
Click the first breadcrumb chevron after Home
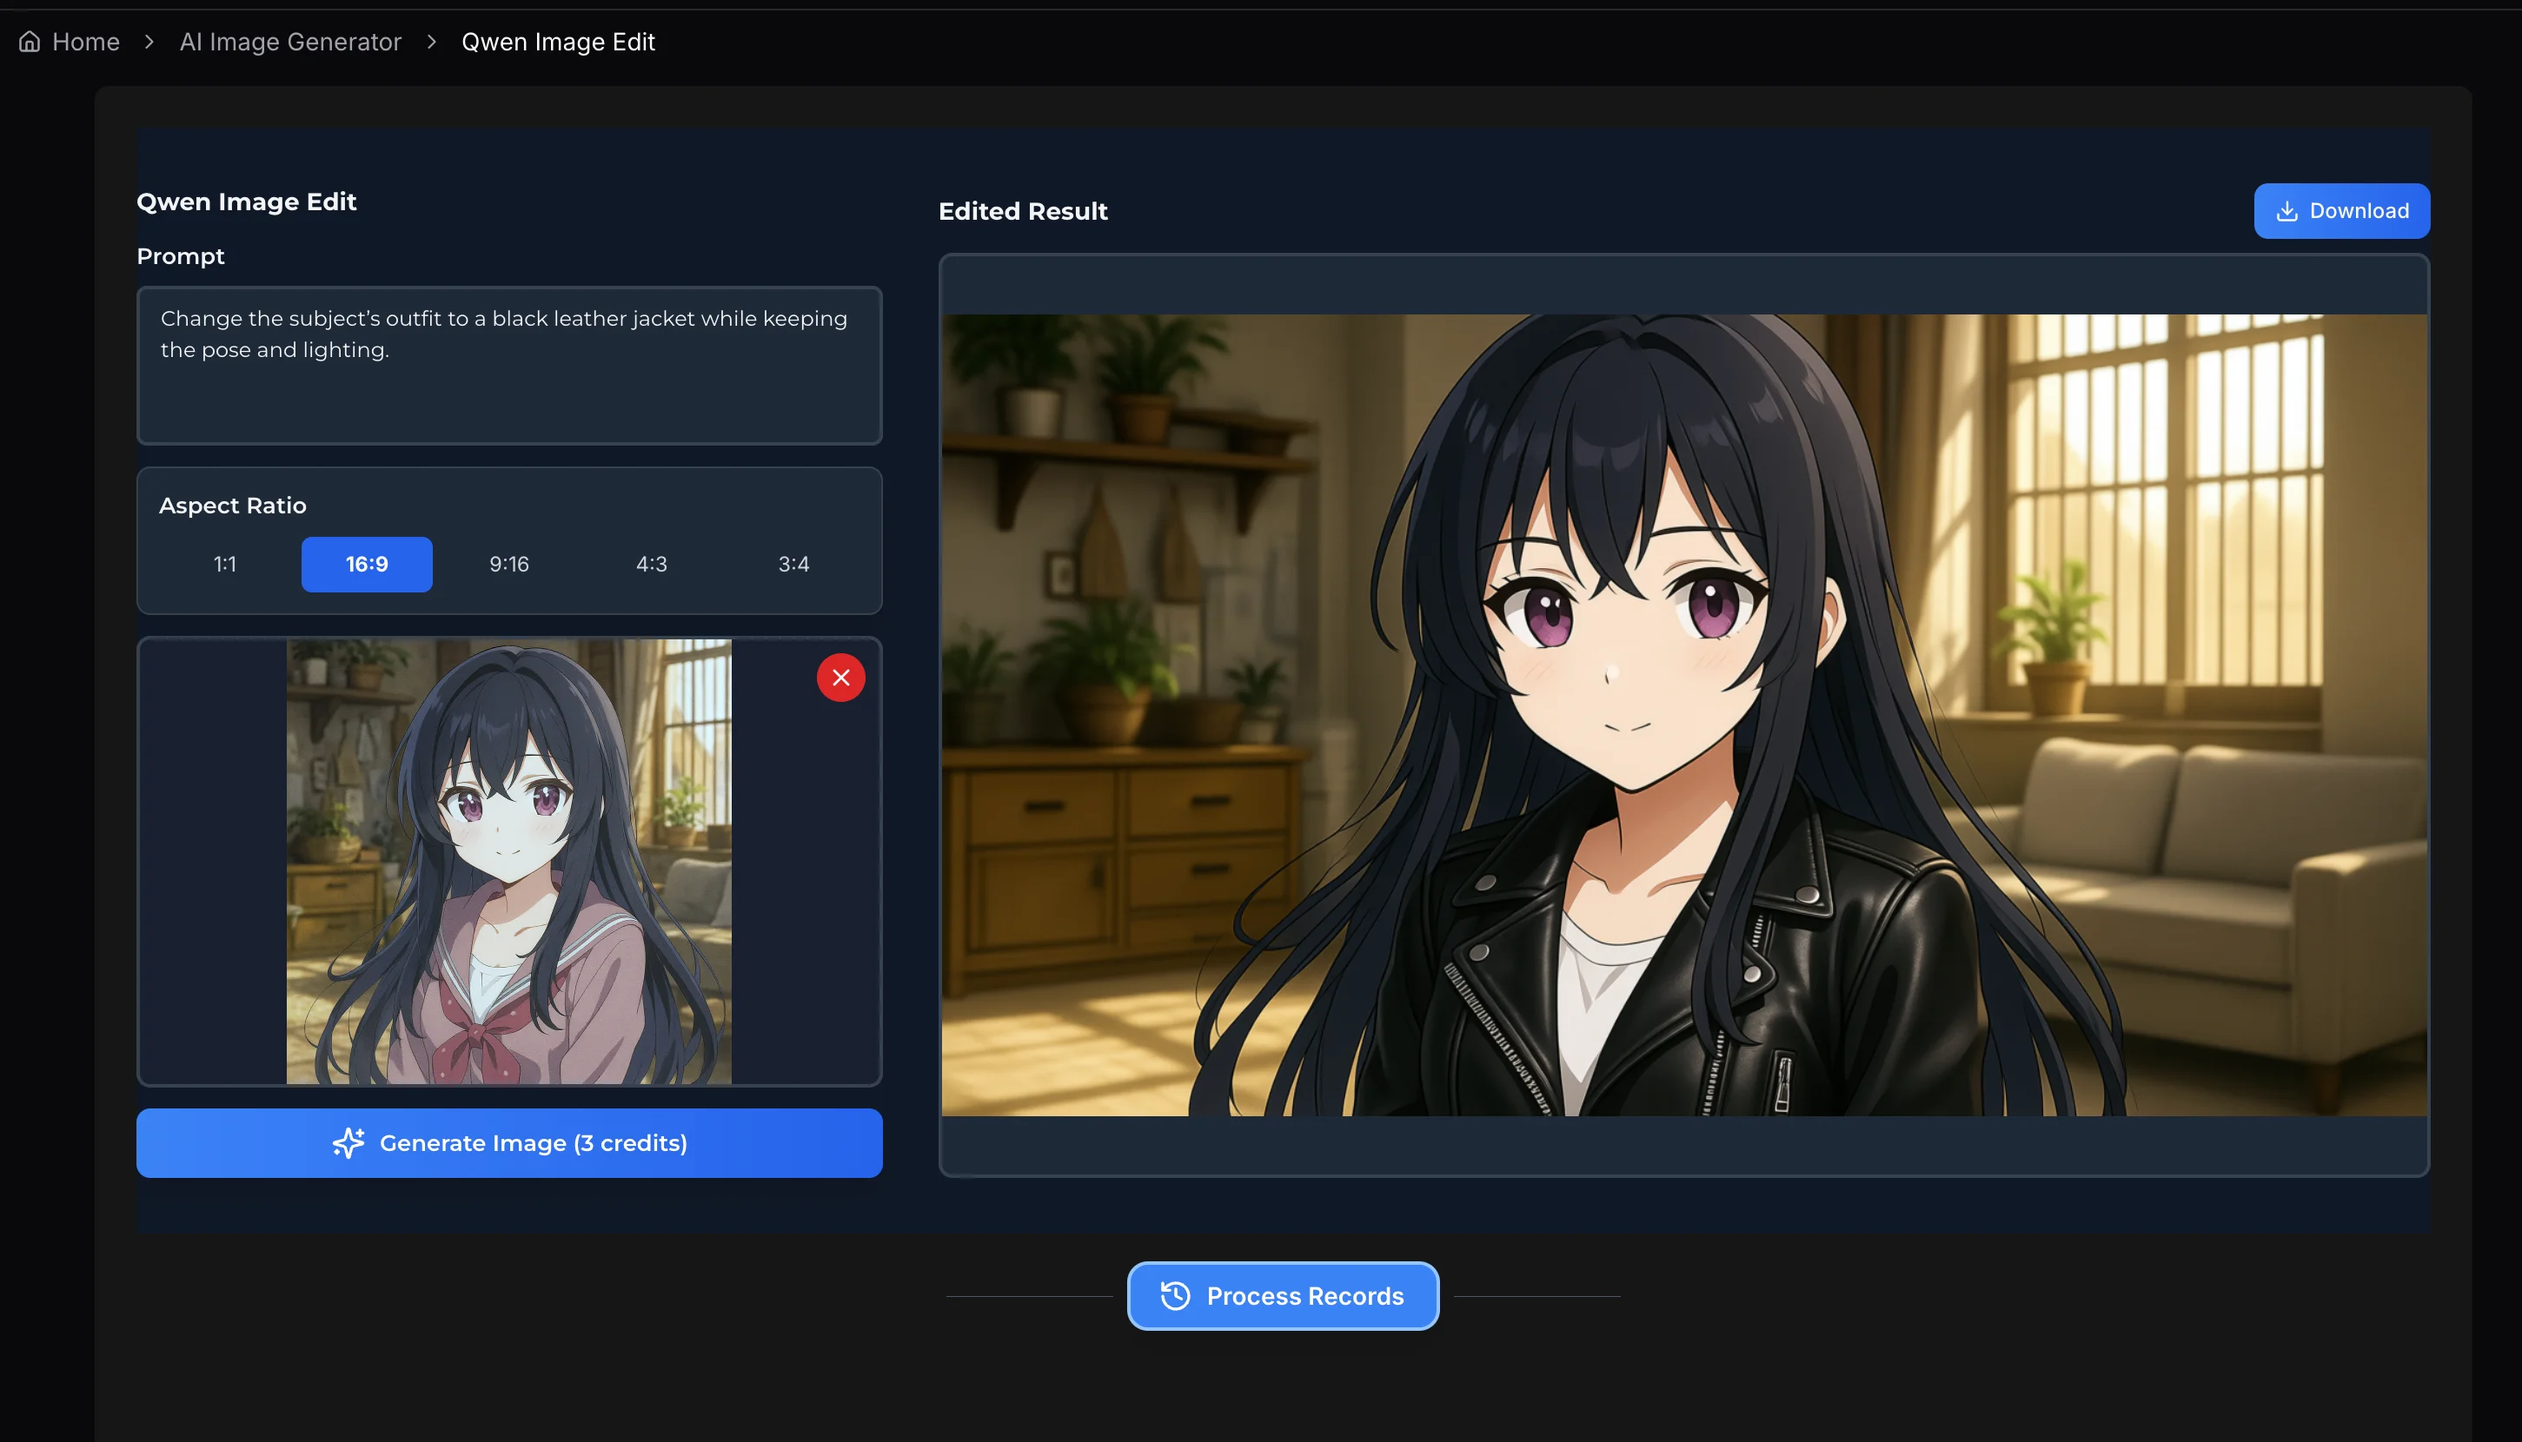pos(149,42)
